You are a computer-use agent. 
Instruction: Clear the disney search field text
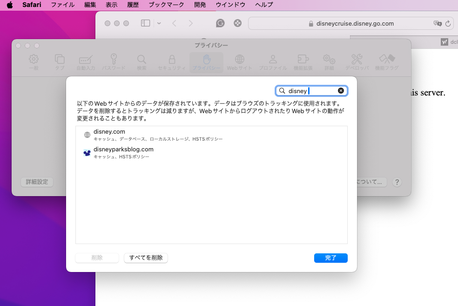(x=341, y=91)
